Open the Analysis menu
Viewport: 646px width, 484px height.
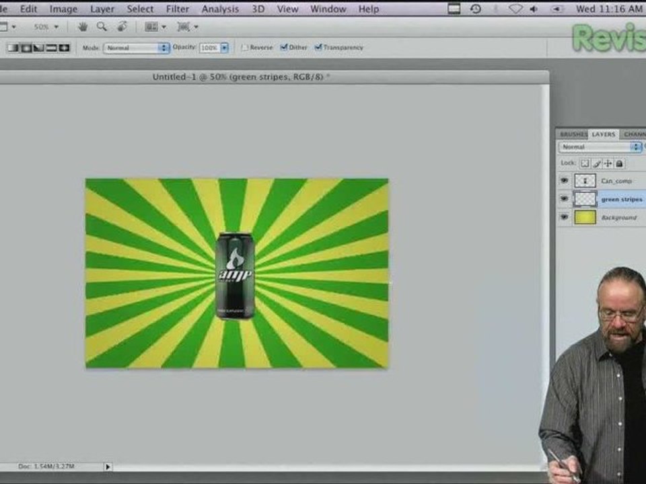(x=221, y=9)
